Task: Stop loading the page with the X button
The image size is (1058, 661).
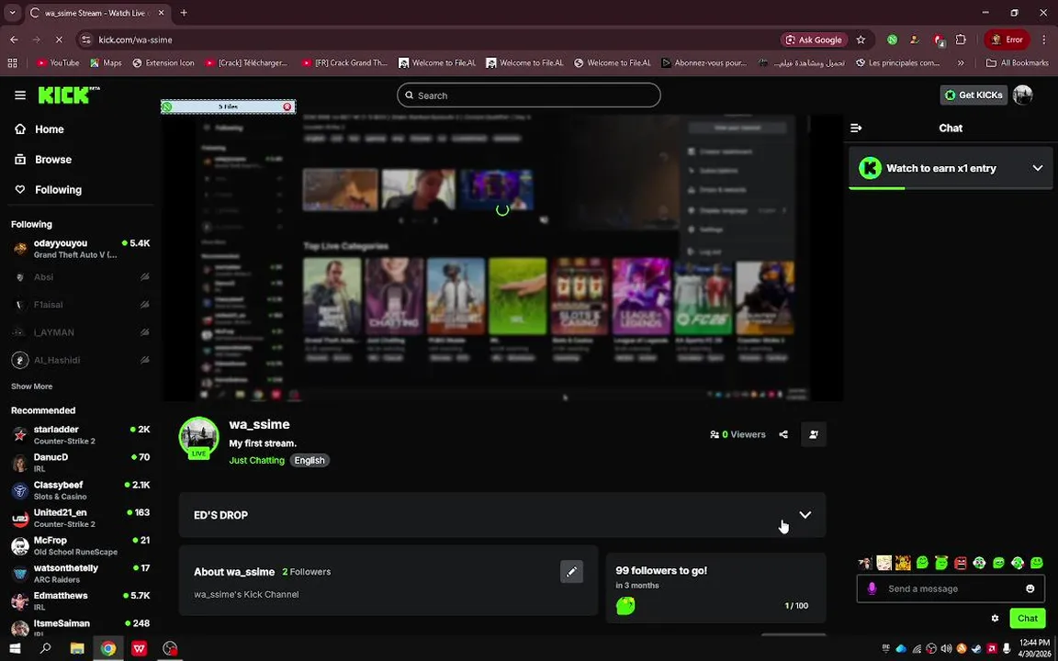Action: tap(59, 39)
